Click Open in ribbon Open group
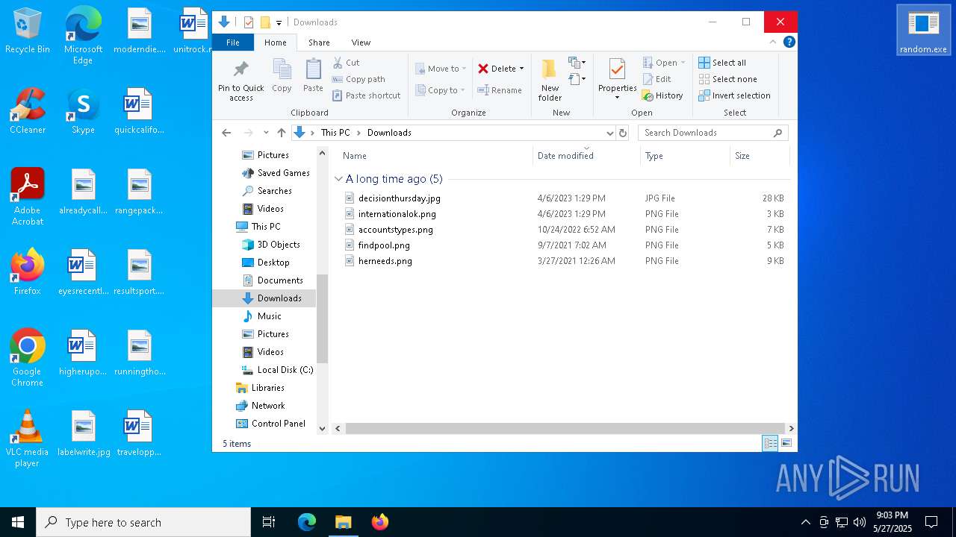The image size is (956, 537). (x=664, y=63)
